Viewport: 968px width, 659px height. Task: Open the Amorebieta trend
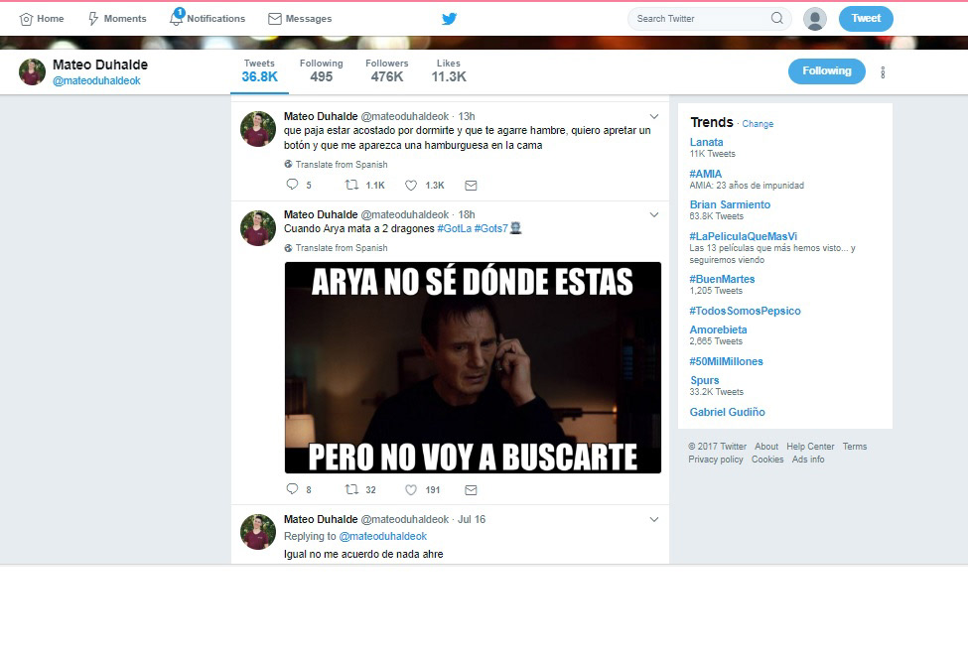tap(718, 329)
